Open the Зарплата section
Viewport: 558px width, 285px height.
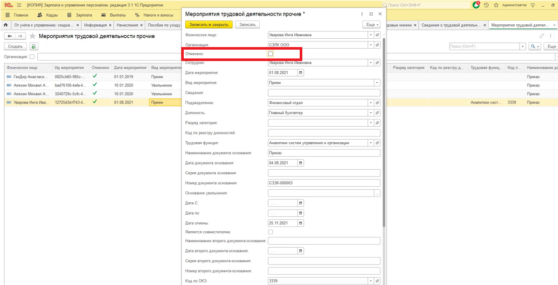coord(80,16)
